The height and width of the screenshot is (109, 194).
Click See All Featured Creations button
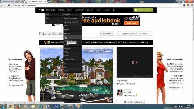click(x=135, y=34)
